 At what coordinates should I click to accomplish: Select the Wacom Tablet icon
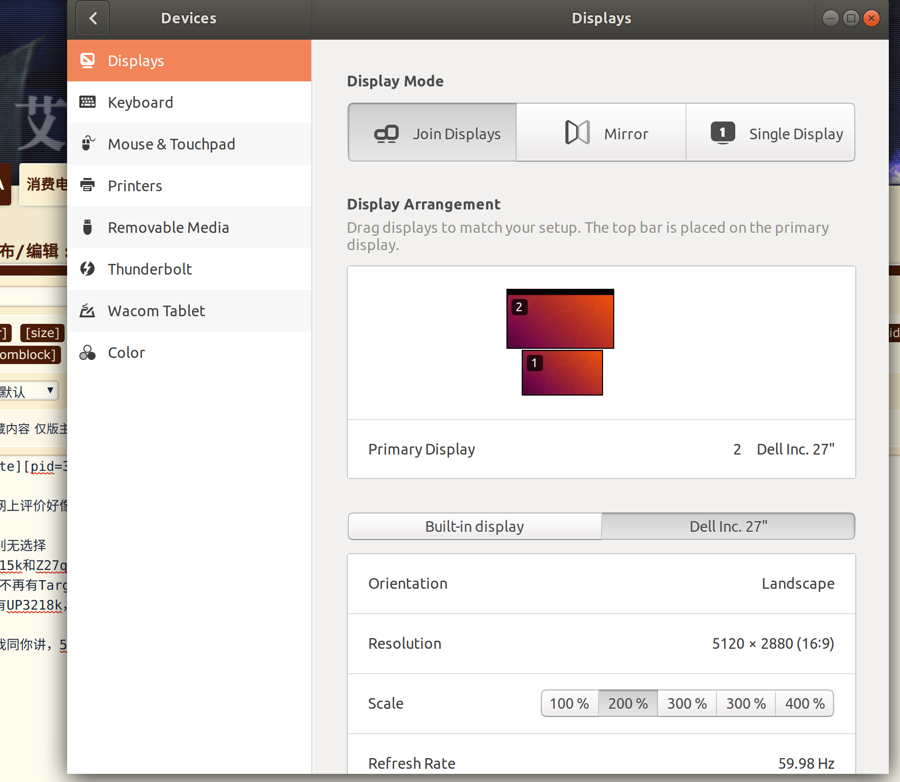(87, 310)
